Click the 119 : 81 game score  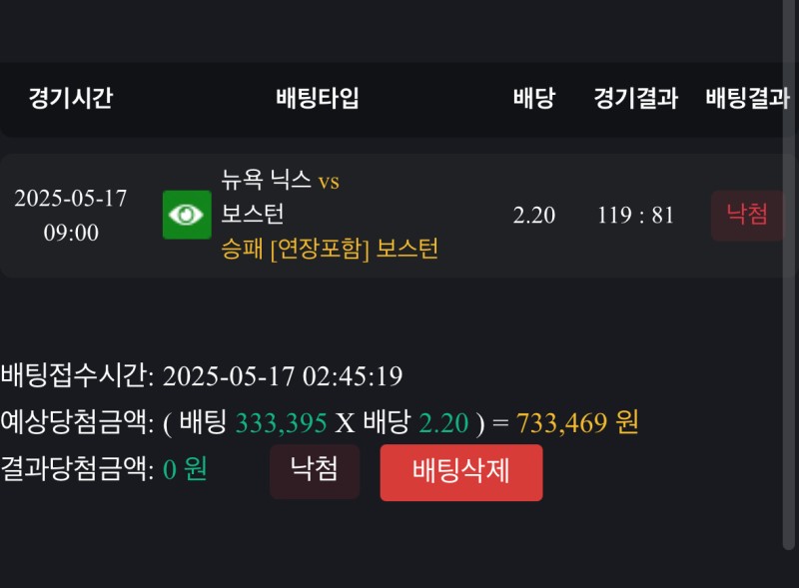pos(635,216)
